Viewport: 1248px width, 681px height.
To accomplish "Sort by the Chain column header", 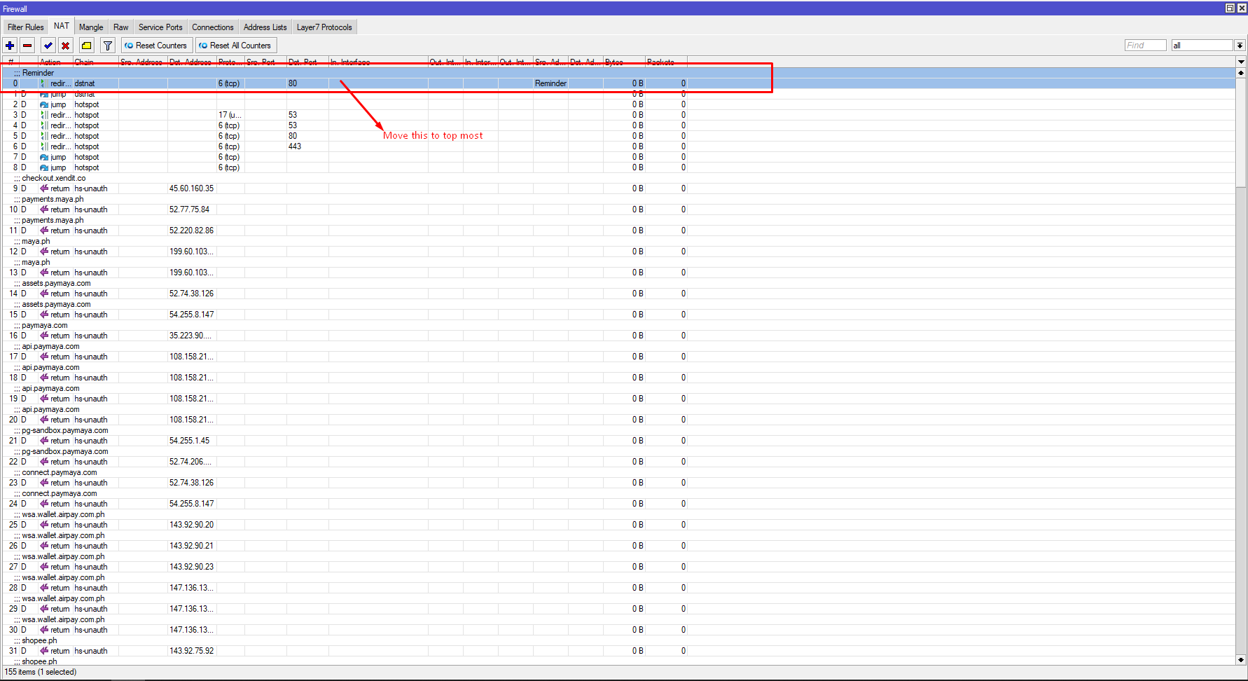I will (x=95, y=62).
